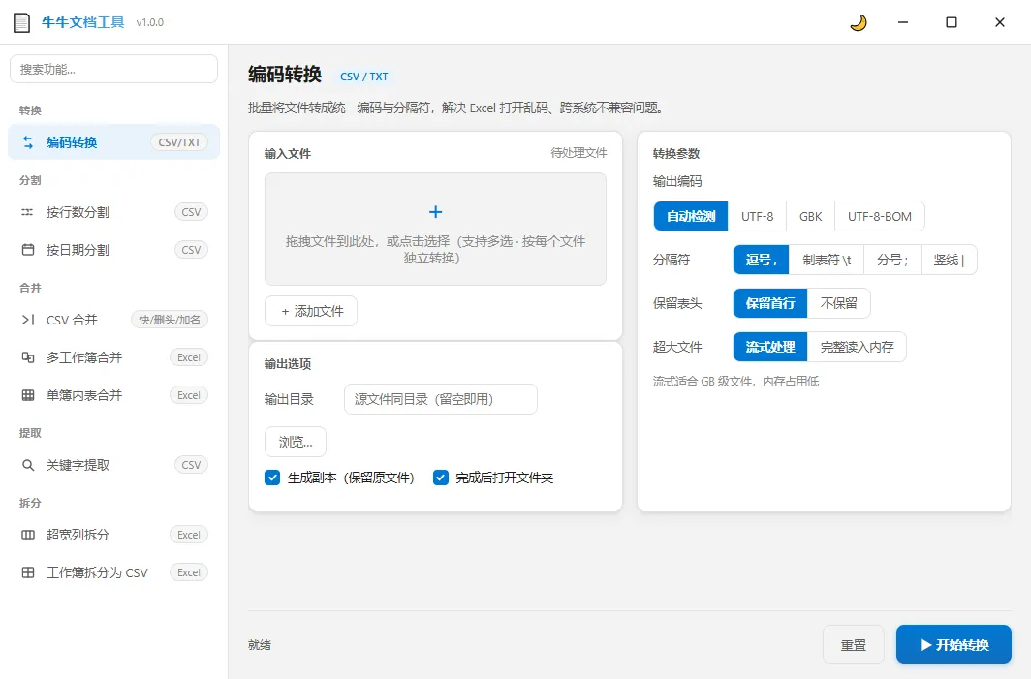Click the 转换参数 panel heading

676,153
